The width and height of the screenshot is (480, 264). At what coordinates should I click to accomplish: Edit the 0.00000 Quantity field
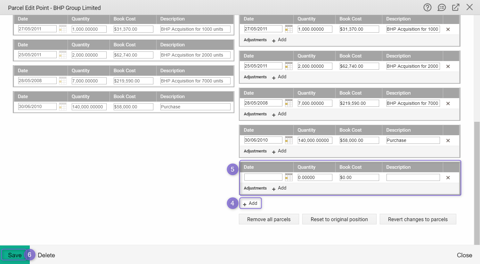click(315, 177)
